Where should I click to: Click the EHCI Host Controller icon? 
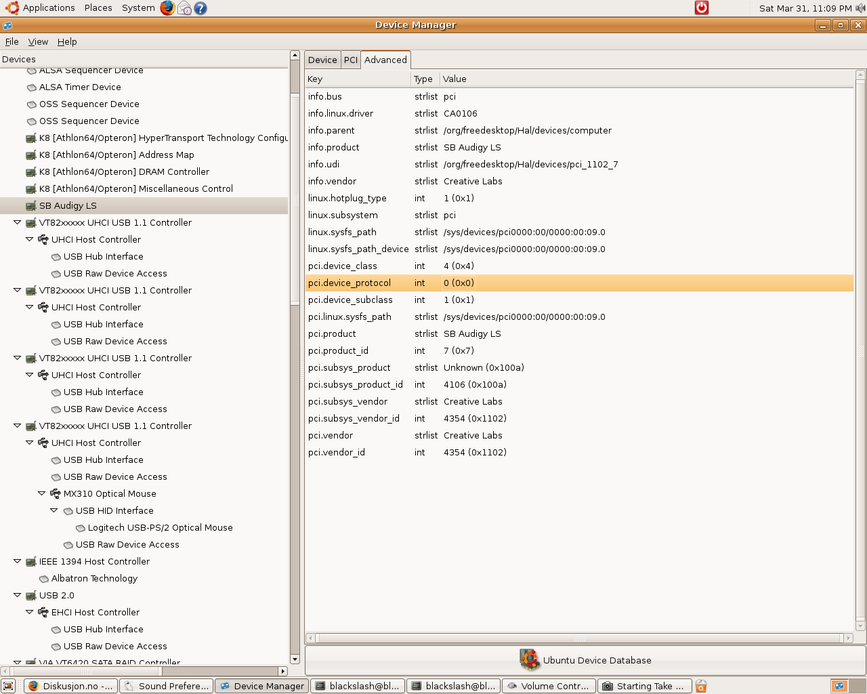(x=43, y=612)
